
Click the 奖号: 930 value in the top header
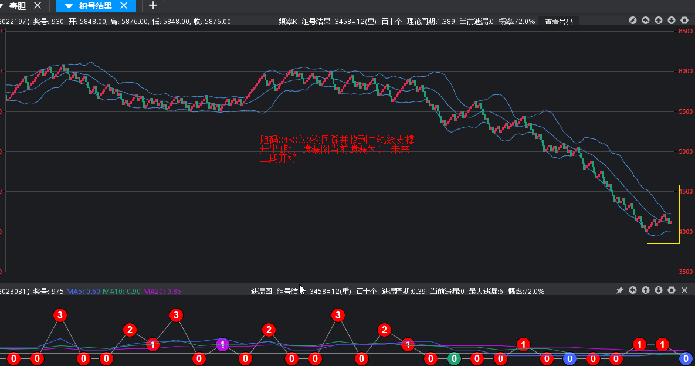coord(48,21)
